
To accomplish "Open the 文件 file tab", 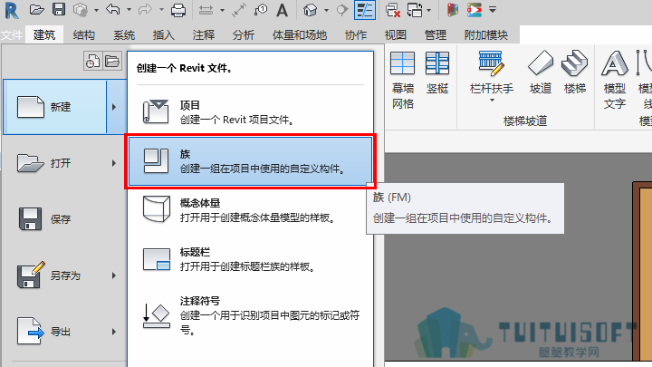I will [x=12, y=35].
